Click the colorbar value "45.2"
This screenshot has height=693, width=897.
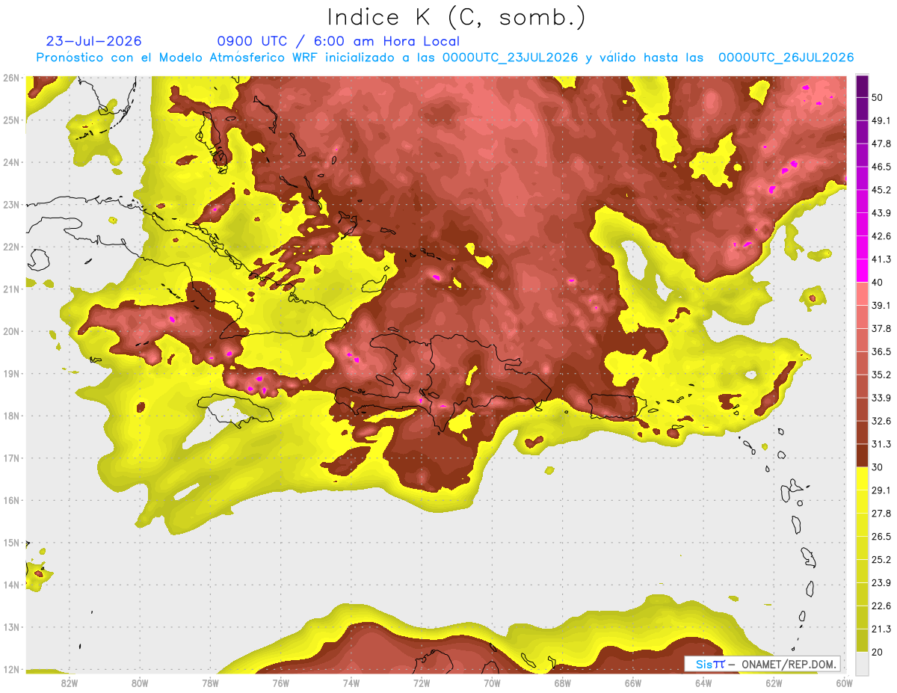click(x=882, y=190)
